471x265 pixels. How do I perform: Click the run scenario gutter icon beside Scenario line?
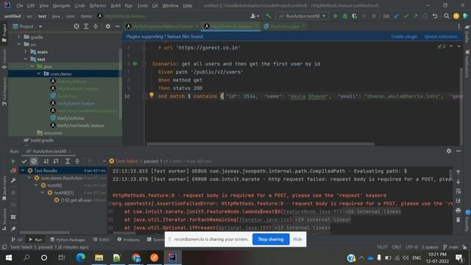tap(135, 64)
